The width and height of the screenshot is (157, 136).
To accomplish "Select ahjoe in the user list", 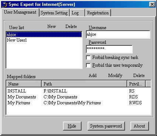I will click(x=44, y=35).
